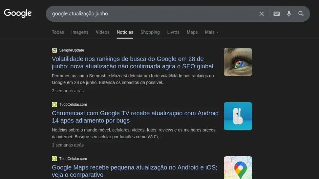The height and width of the screenshot is (179, 319).
Task: Click the TudoCelular.com favicon on the Chromecast article
Action: pyautogui.click(x=54, y=104)
